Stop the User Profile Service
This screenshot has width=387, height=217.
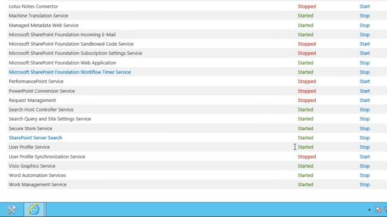click(x=365, y=147)
